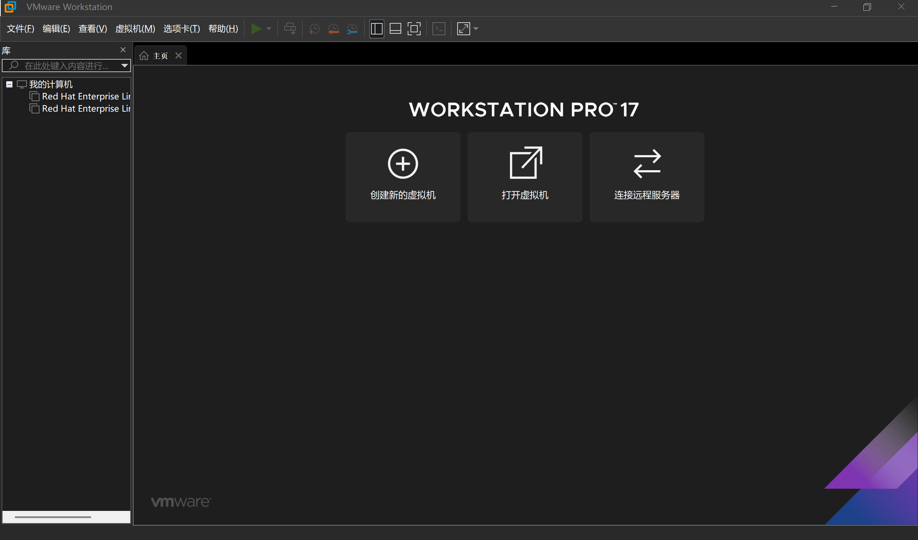Click the VMware Workstation title bar icon

coord(10,7)
